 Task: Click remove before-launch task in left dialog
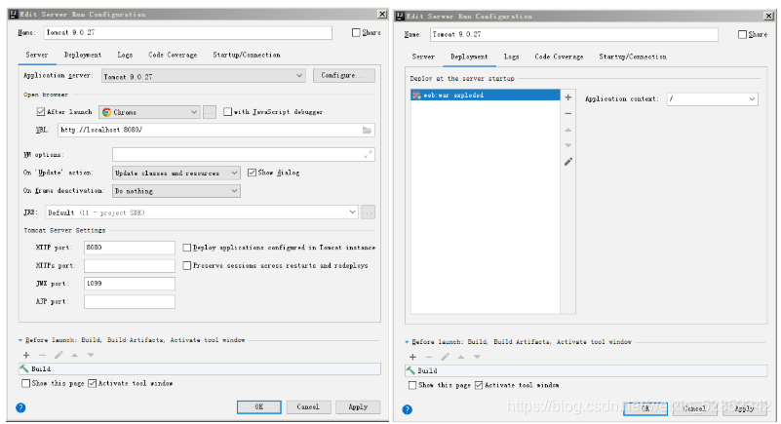pos(42,355)
